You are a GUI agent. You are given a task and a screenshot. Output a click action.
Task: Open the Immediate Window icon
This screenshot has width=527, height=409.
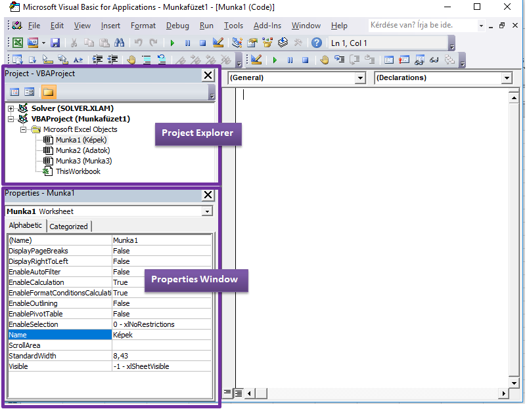coord(404,60)
